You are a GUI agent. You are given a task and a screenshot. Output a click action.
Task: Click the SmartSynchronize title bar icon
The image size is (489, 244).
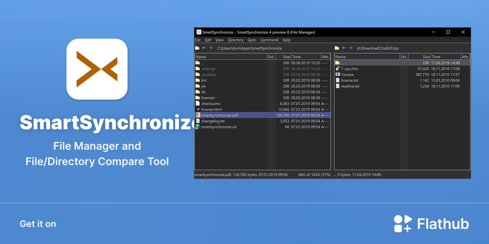pyautogui.click(x=198, y=32)
